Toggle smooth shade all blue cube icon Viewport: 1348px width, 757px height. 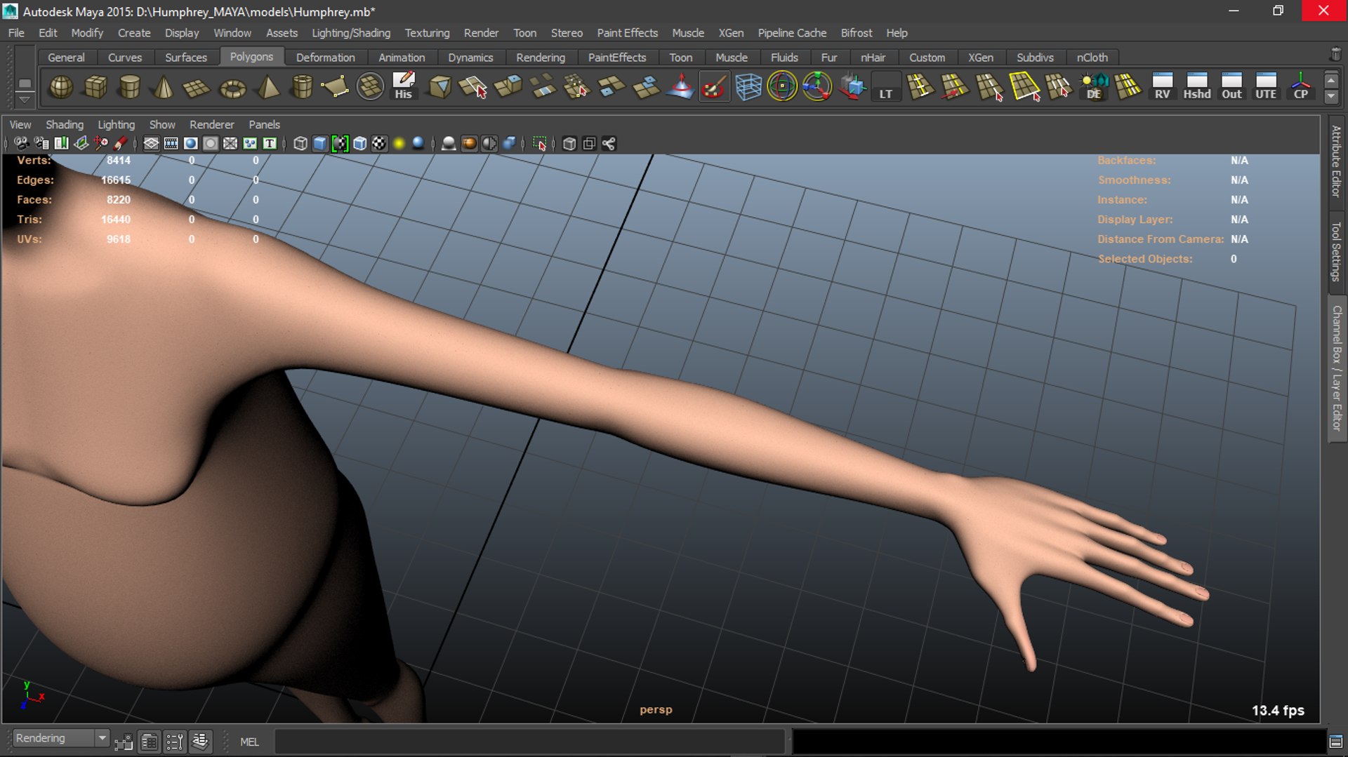[x=320, y=144]
